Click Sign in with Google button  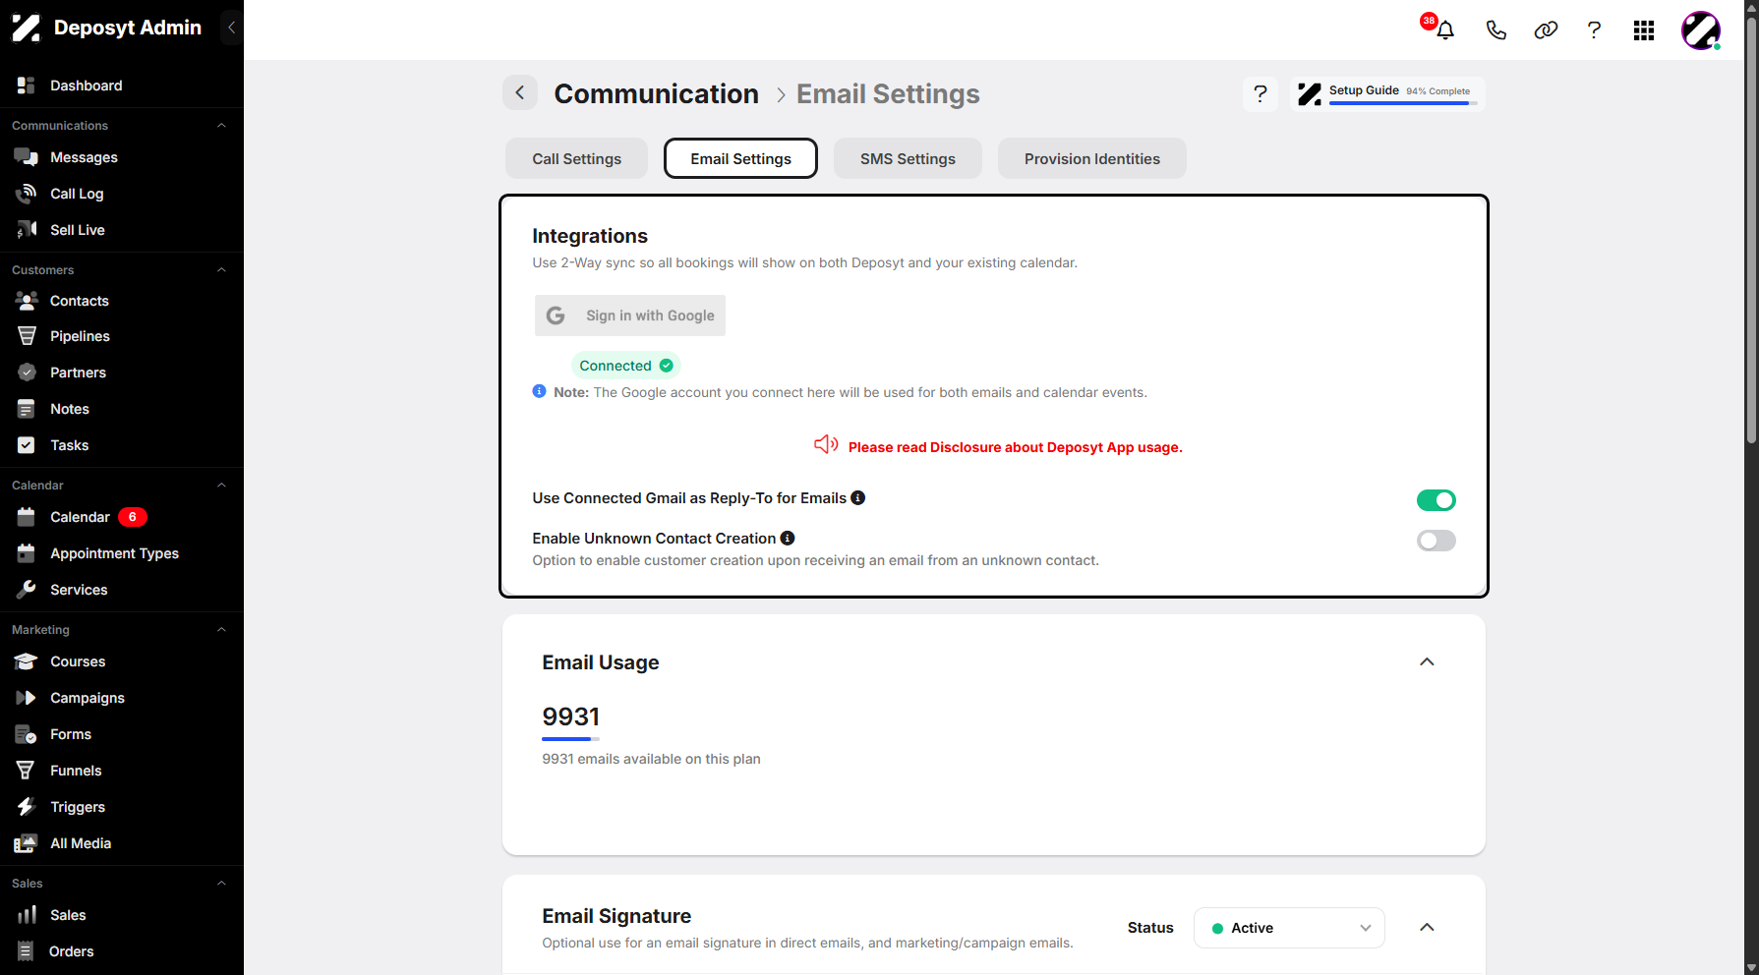tap(630, 315)
